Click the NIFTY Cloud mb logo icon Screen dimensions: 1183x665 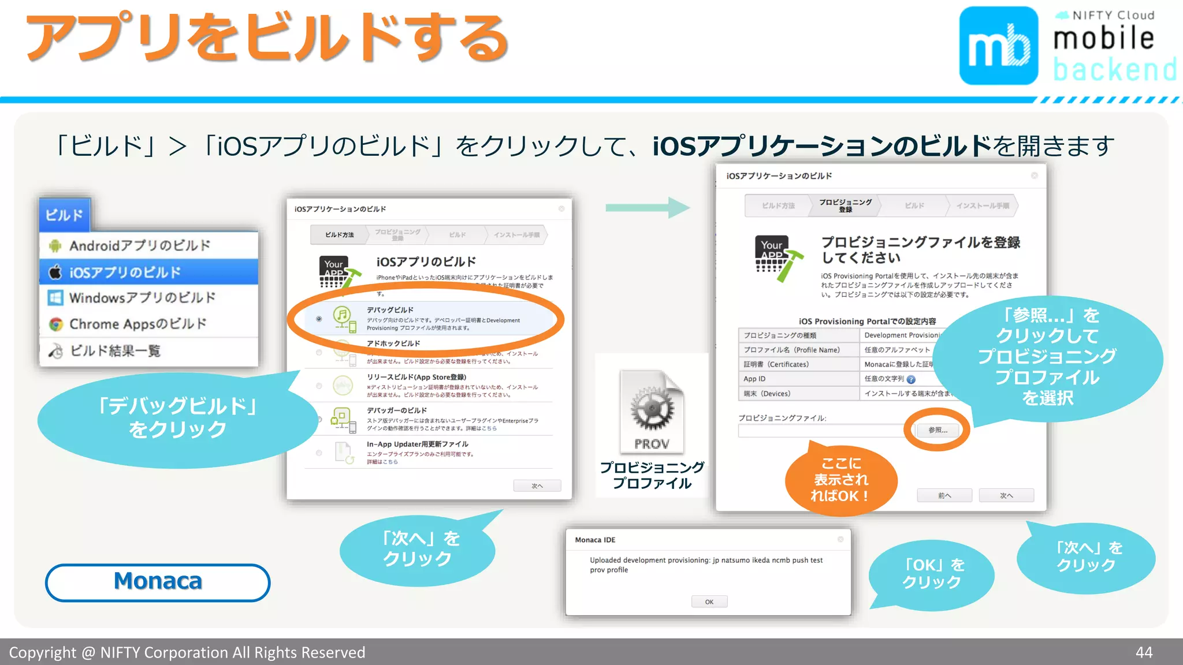(999, 46)
